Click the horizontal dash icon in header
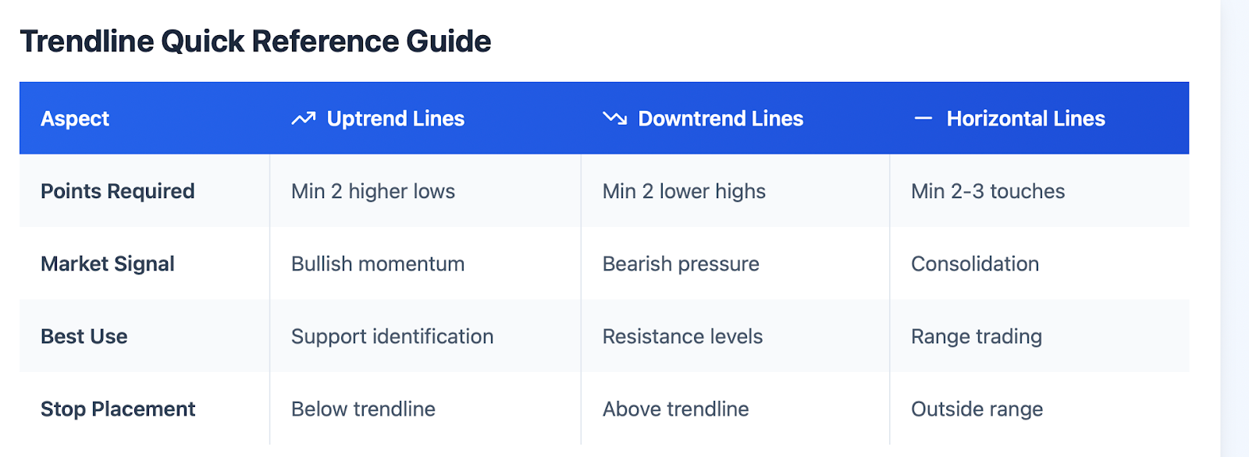Viewport: 1249px width, 457px height. point(923,119)
